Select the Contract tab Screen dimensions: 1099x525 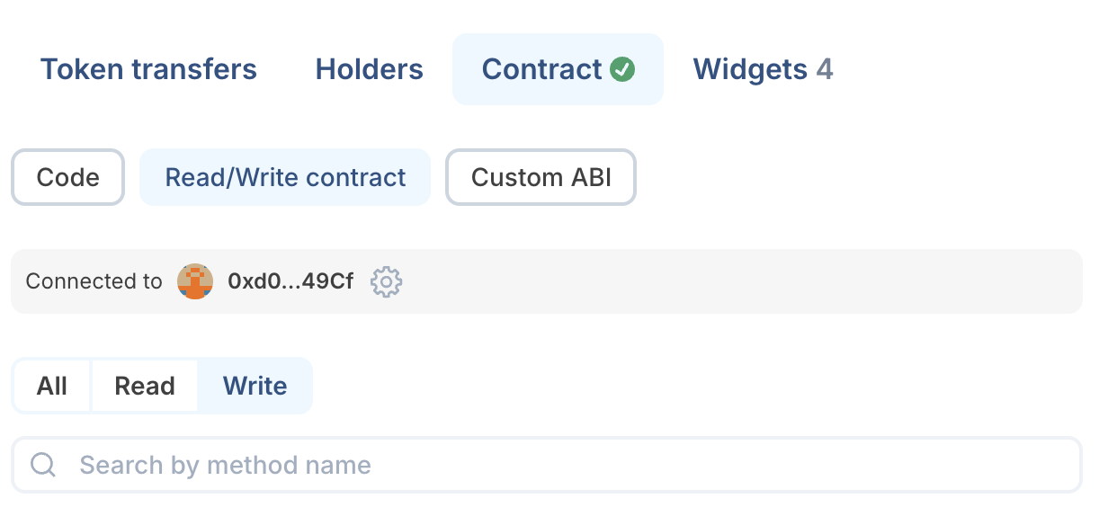[541, 69]
